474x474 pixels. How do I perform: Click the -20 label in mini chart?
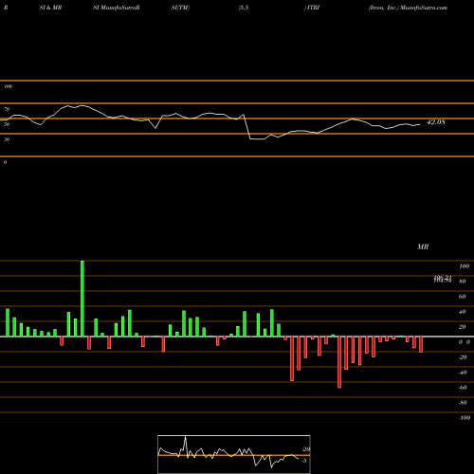(305, 449)
